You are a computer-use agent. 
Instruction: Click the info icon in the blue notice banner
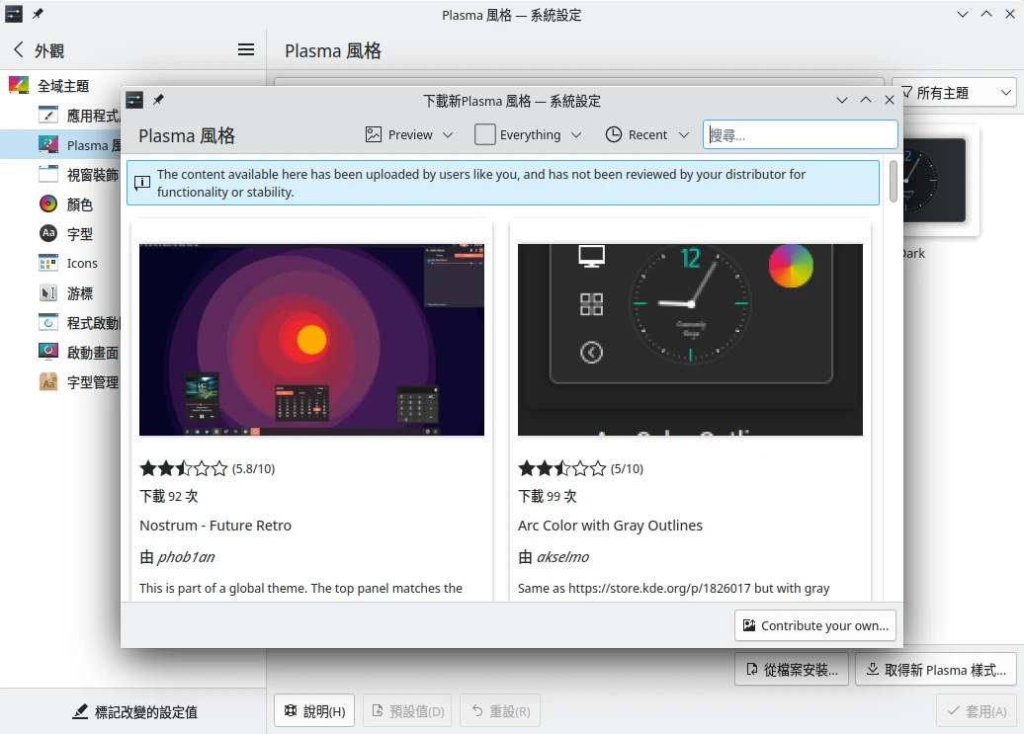[x=142, y=183]
